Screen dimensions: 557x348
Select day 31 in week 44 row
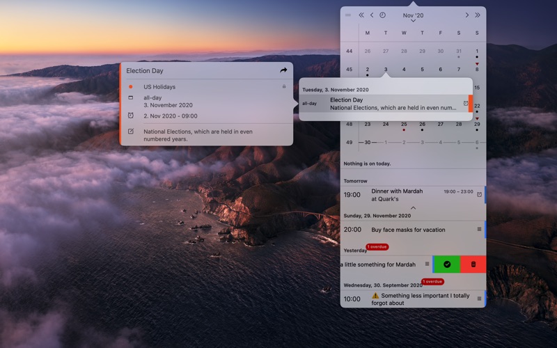coord(459,51)
